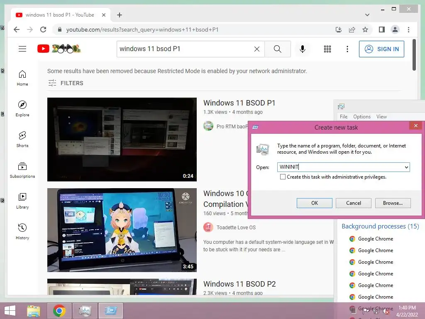425x319 pixels.
Task: Enable administrative privileges checkbox
Action: pos(283,177)
